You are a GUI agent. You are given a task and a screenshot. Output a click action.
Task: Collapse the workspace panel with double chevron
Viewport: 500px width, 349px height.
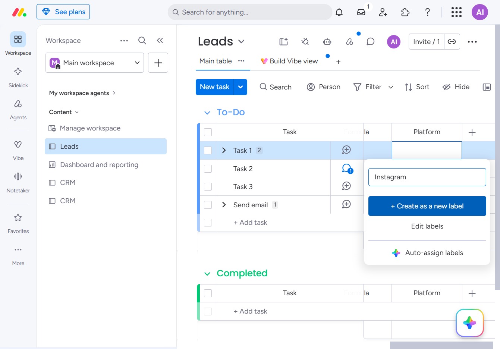click(x=160, y=41)
